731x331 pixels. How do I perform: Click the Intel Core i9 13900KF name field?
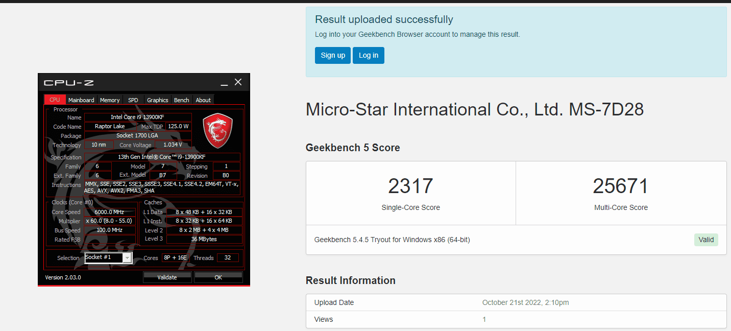138,117
